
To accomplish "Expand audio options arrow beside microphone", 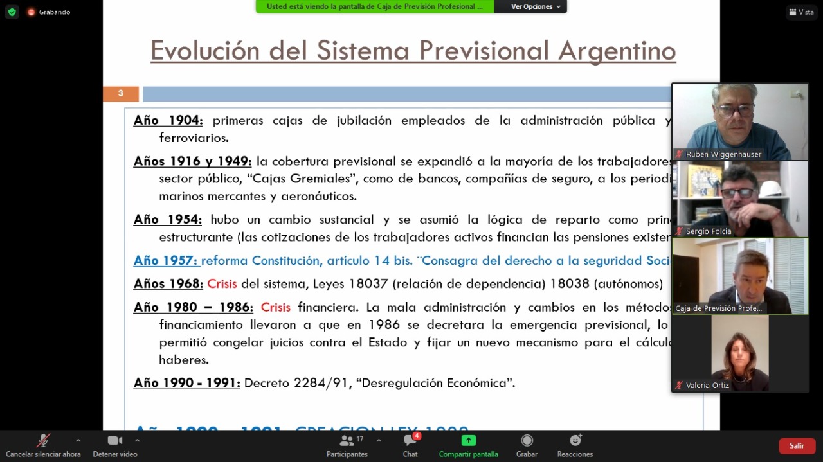I will coord(78,440).
